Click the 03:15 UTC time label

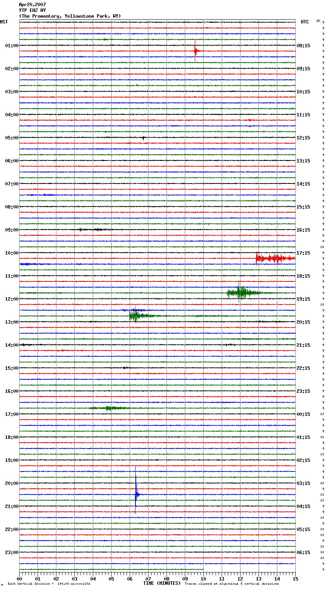[303, 483]
